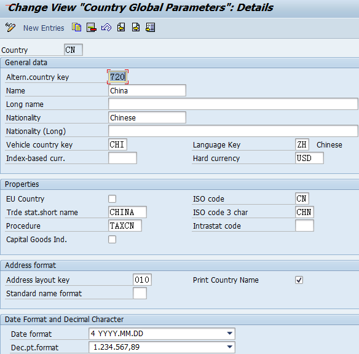This screenshot has height=354, width=359.
Task: Click the Procedure field containing TAXCN
Action: point(125,226)
